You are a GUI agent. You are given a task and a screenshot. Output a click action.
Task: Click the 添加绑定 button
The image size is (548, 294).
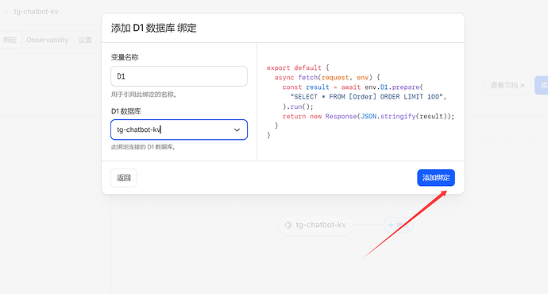point(436,177)
